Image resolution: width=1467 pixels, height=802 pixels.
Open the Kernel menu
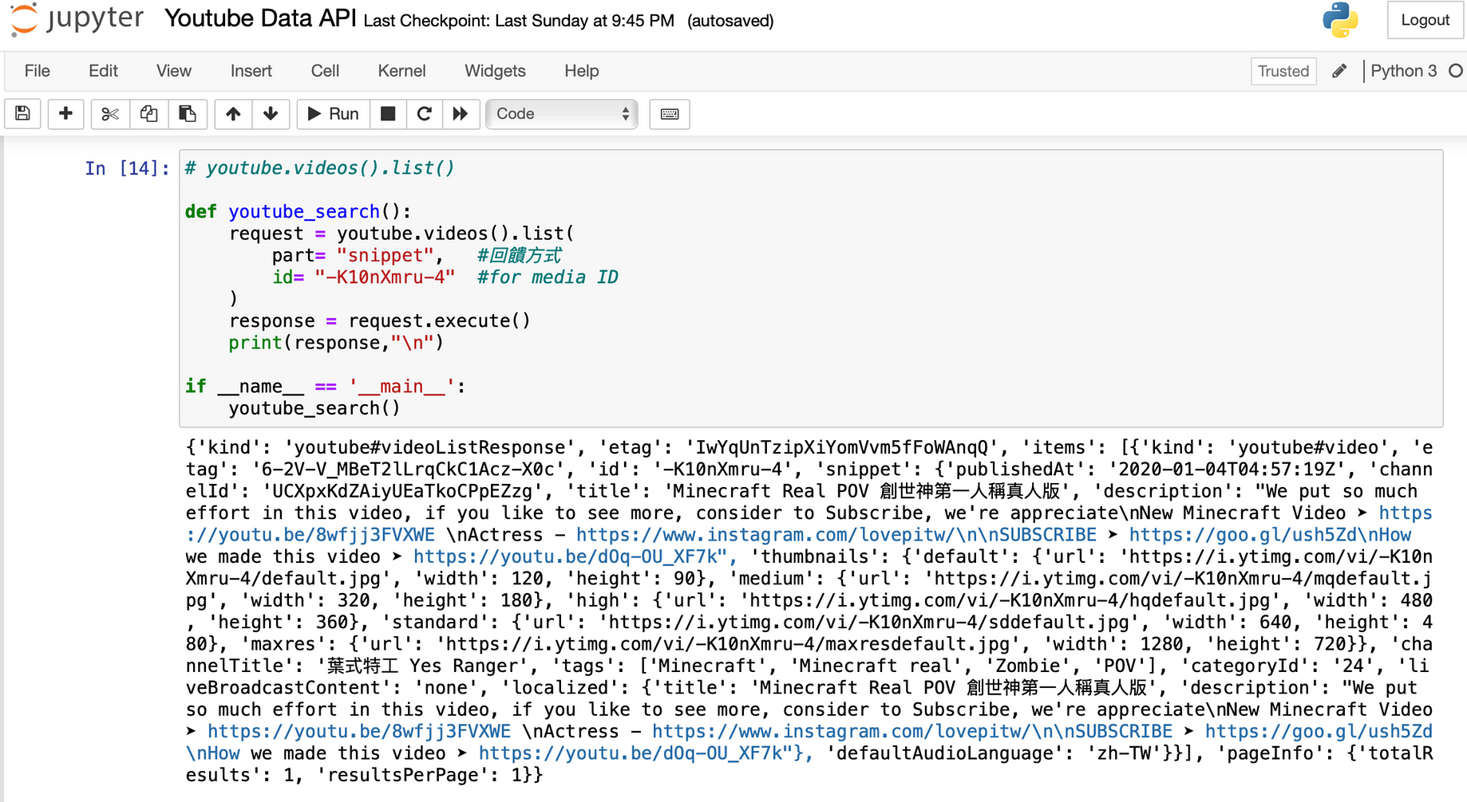(401, 71)
